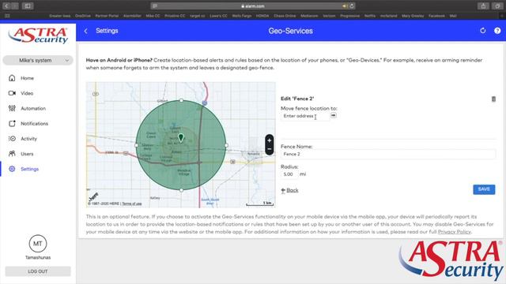Image resolution: width=506 pixels, height=284 pixels.
Task: Click the browser back arrow
Action: tap(6, 6)
